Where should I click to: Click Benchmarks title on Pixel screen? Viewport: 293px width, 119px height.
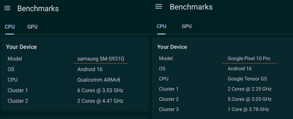tap(191, 7)
